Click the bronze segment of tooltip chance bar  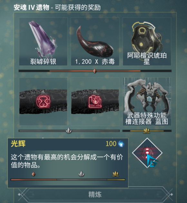34,180
